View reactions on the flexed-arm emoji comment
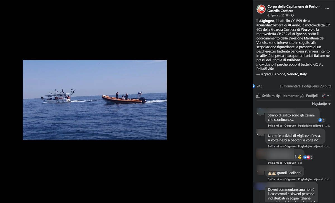The height and width of the screenshot is (203, 335). (308, 157)
